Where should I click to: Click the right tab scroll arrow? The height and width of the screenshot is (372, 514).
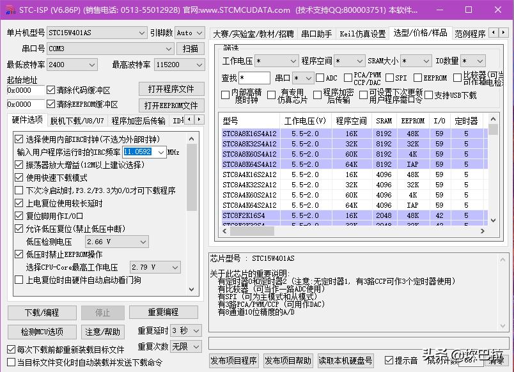click(x=504, y=33)
